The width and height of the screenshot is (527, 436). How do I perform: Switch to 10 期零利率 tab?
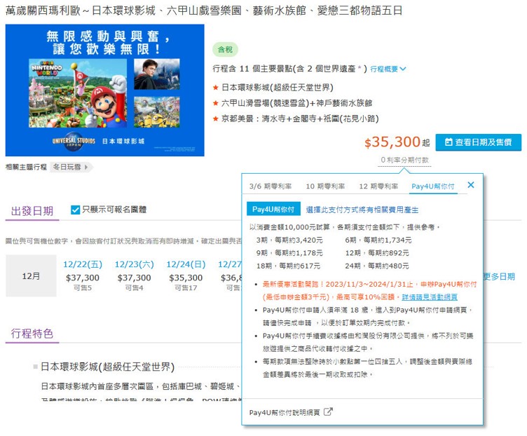point(325,186)
